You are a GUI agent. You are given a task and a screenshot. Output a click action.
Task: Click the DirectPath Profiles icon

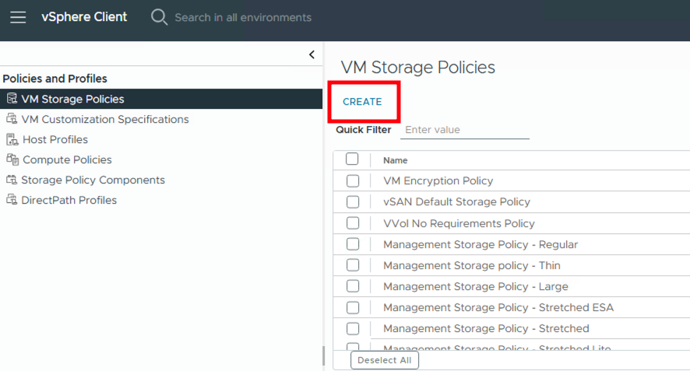[12, 200]
